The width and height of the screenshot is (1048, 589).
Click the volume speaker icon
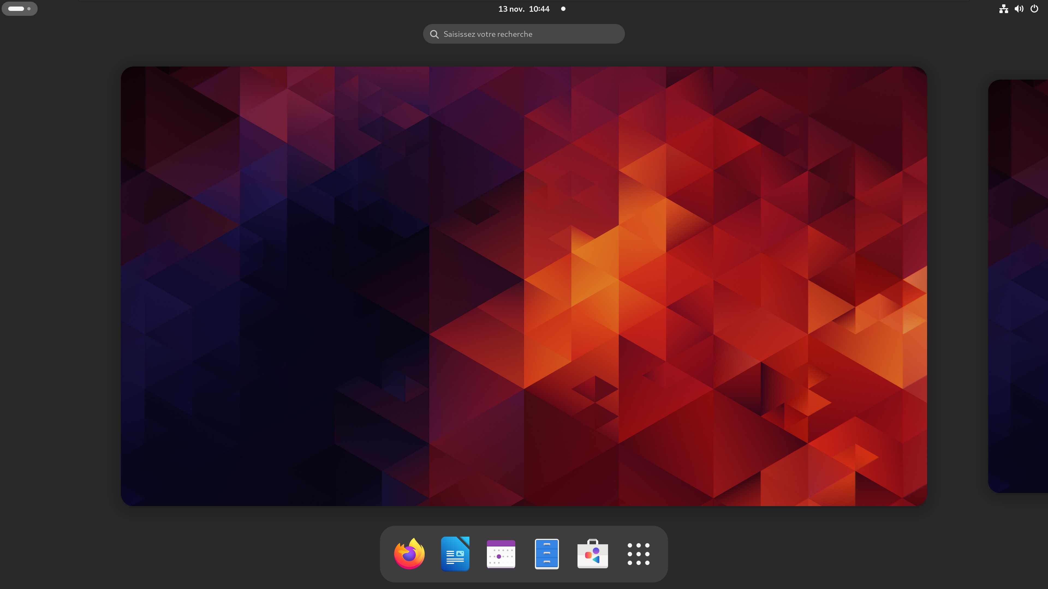(x=1019, y=9)
